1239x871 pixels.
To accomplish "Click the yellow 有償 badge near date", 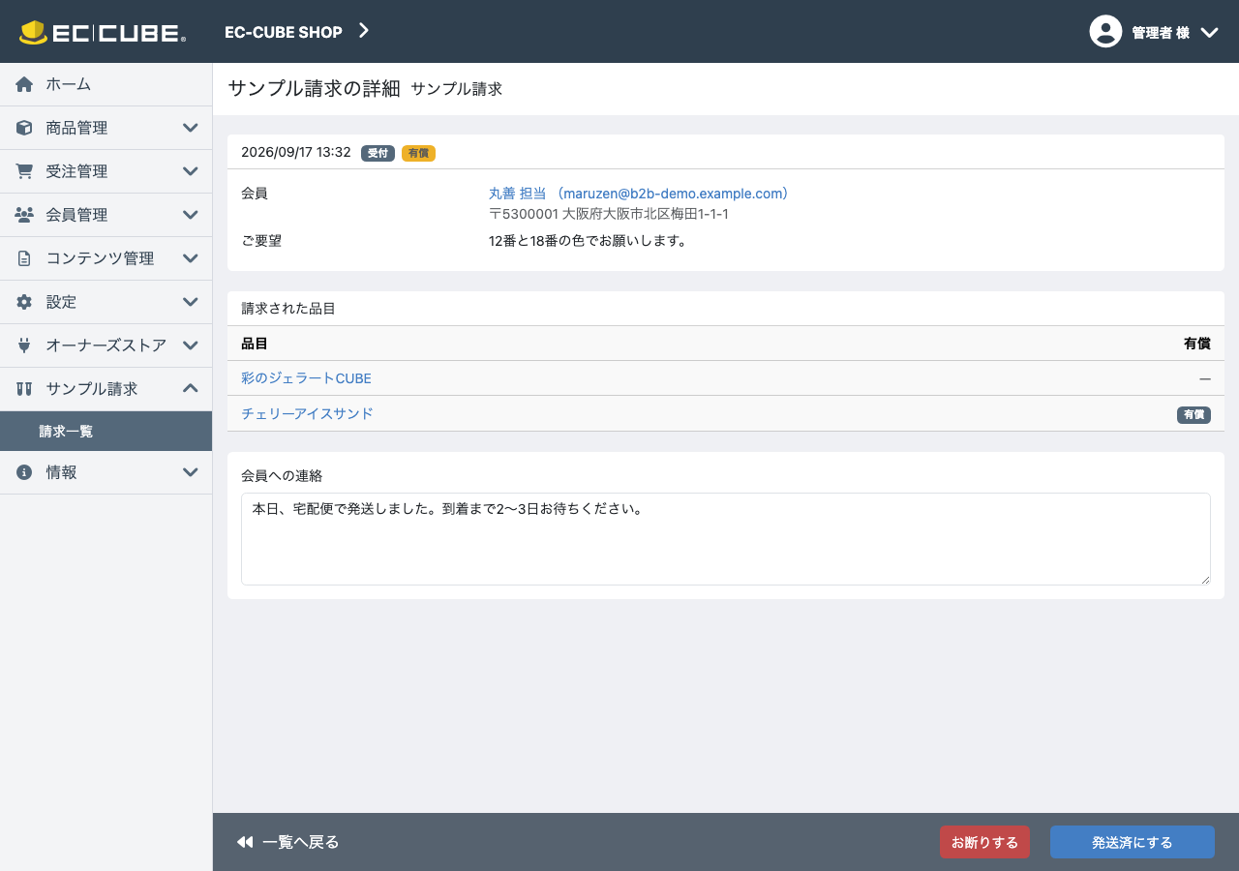I will pyautogui.click(x=418, y=153).
